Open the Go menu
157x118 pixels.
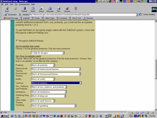[x=16, y=4]
